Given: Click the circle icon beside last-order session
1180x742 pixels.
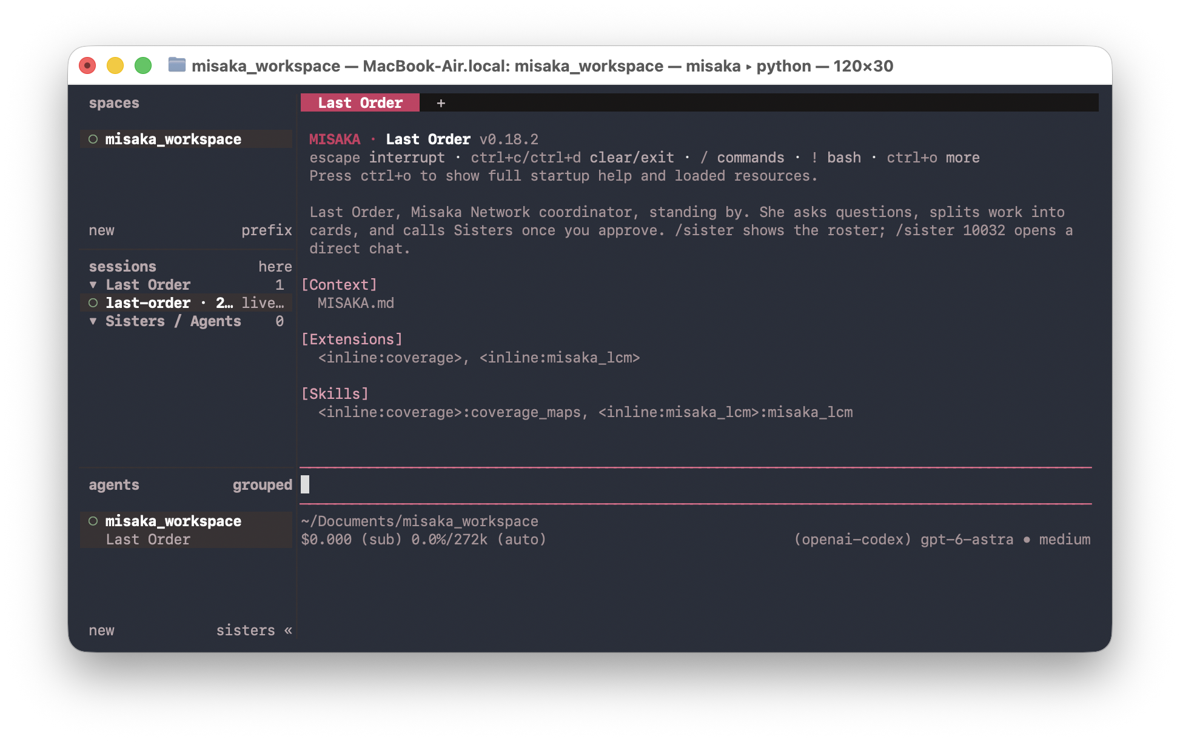Looking at the screenshot, I should (93, 303).
